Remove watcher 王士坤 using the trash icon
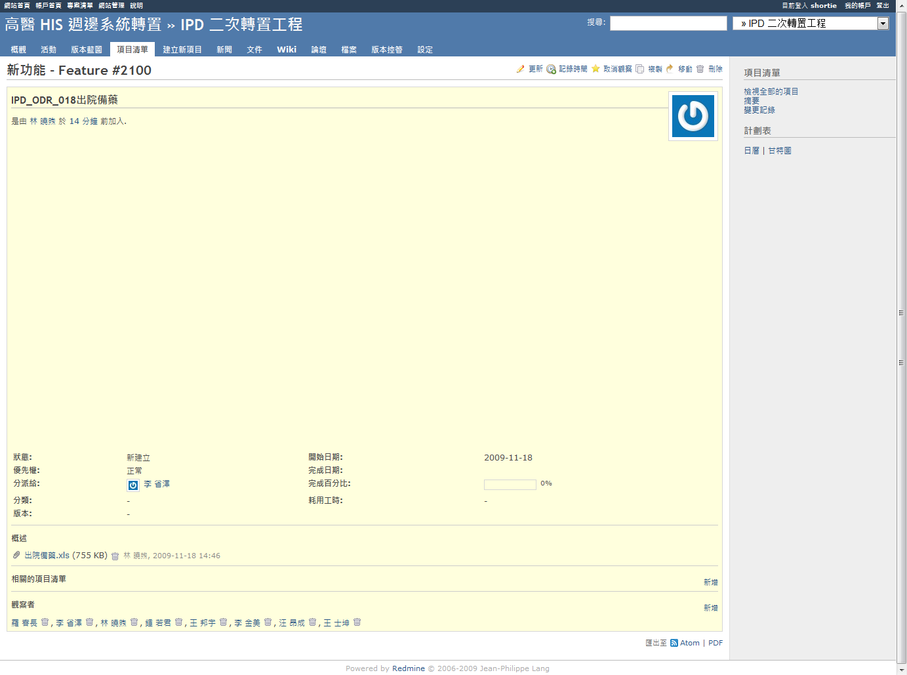This screenshot has width=907, height=675. 357,623
